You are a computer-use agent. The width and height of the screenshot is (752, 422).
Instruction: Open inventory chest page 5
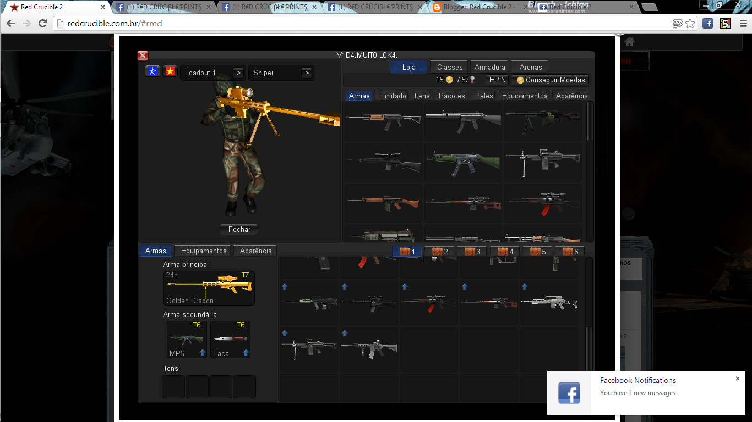537,252
